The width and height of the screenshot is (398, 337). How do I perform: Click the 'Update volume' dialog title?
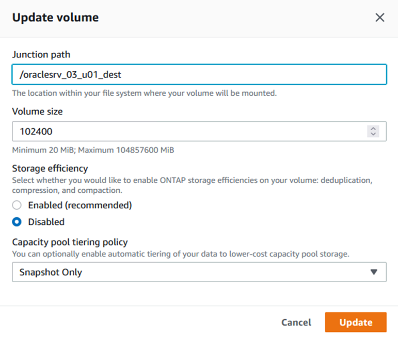(x=55, y=18)
